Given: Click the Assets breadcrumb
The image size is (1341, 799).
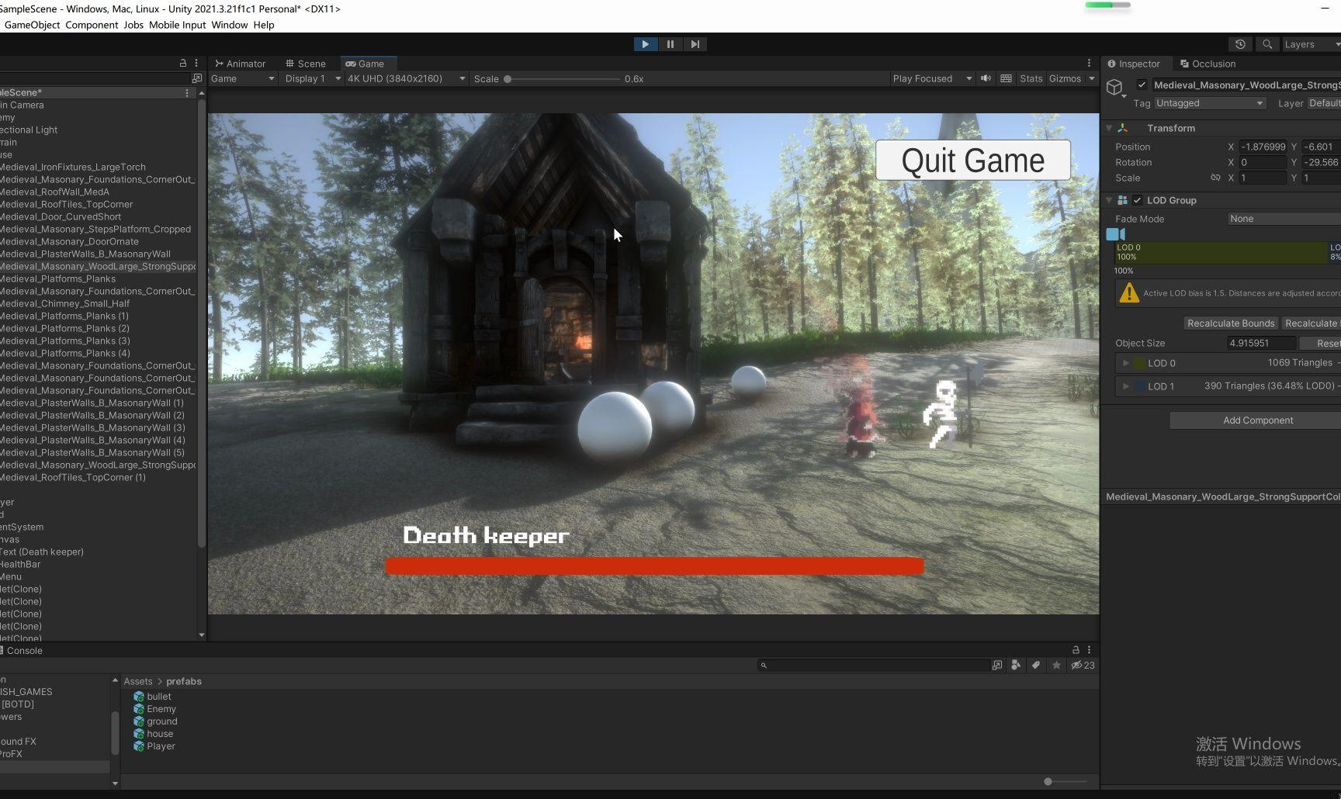Looking at the screenshot, I should click(138, 681).
